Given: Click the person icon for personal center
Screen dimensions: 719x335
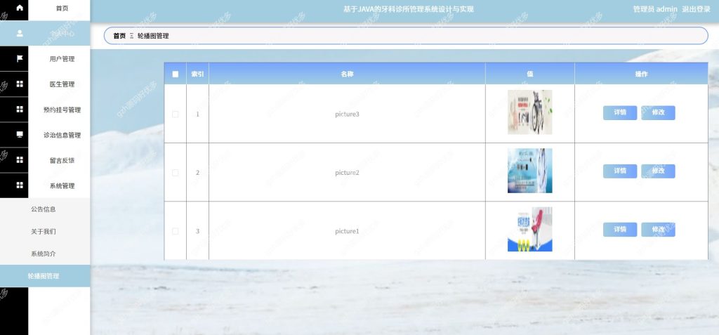Looking at the screenshot, I should (20, 34).
